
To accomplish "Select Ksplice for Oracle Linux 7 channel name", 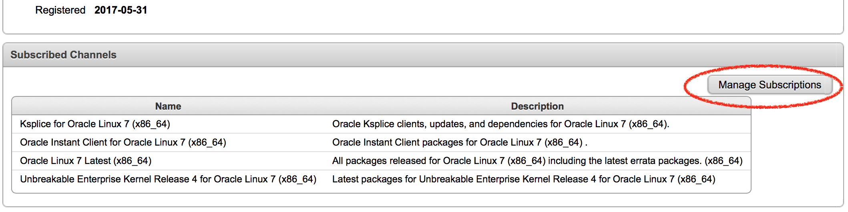I will (95, 124).
